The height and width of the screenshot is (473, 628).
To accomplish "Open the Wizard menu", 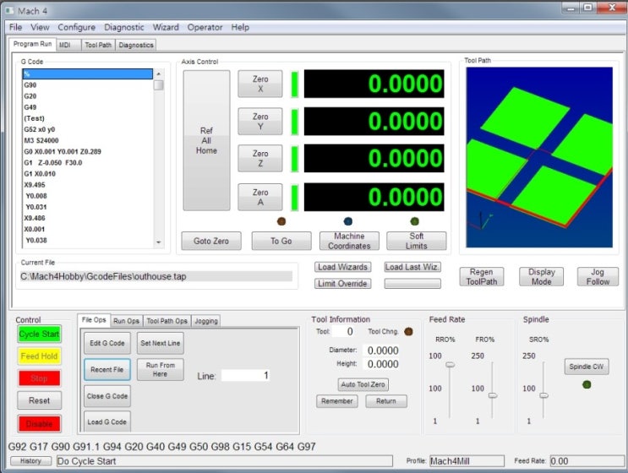I will [x=166, y=27].
